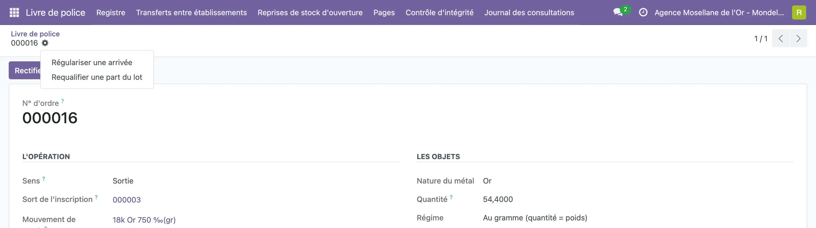Select Requalifier une part du lot
Screen dimensions: 816x228
(x=97, y=77)
